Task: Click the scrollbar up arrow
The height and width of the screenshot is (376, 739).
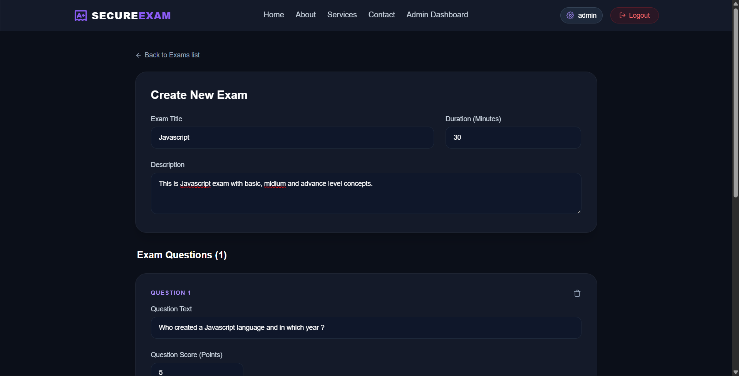Action: [x=736, y=3]
